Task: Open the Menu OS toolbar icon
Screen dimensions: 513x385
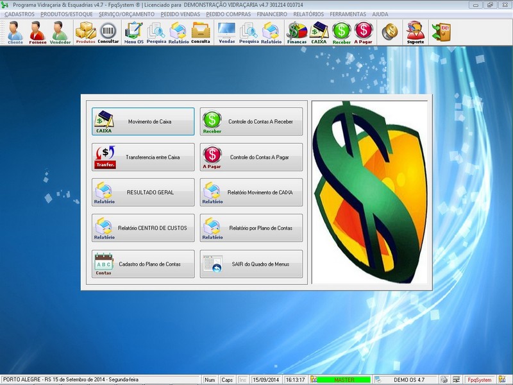Action: click(134, 31)
